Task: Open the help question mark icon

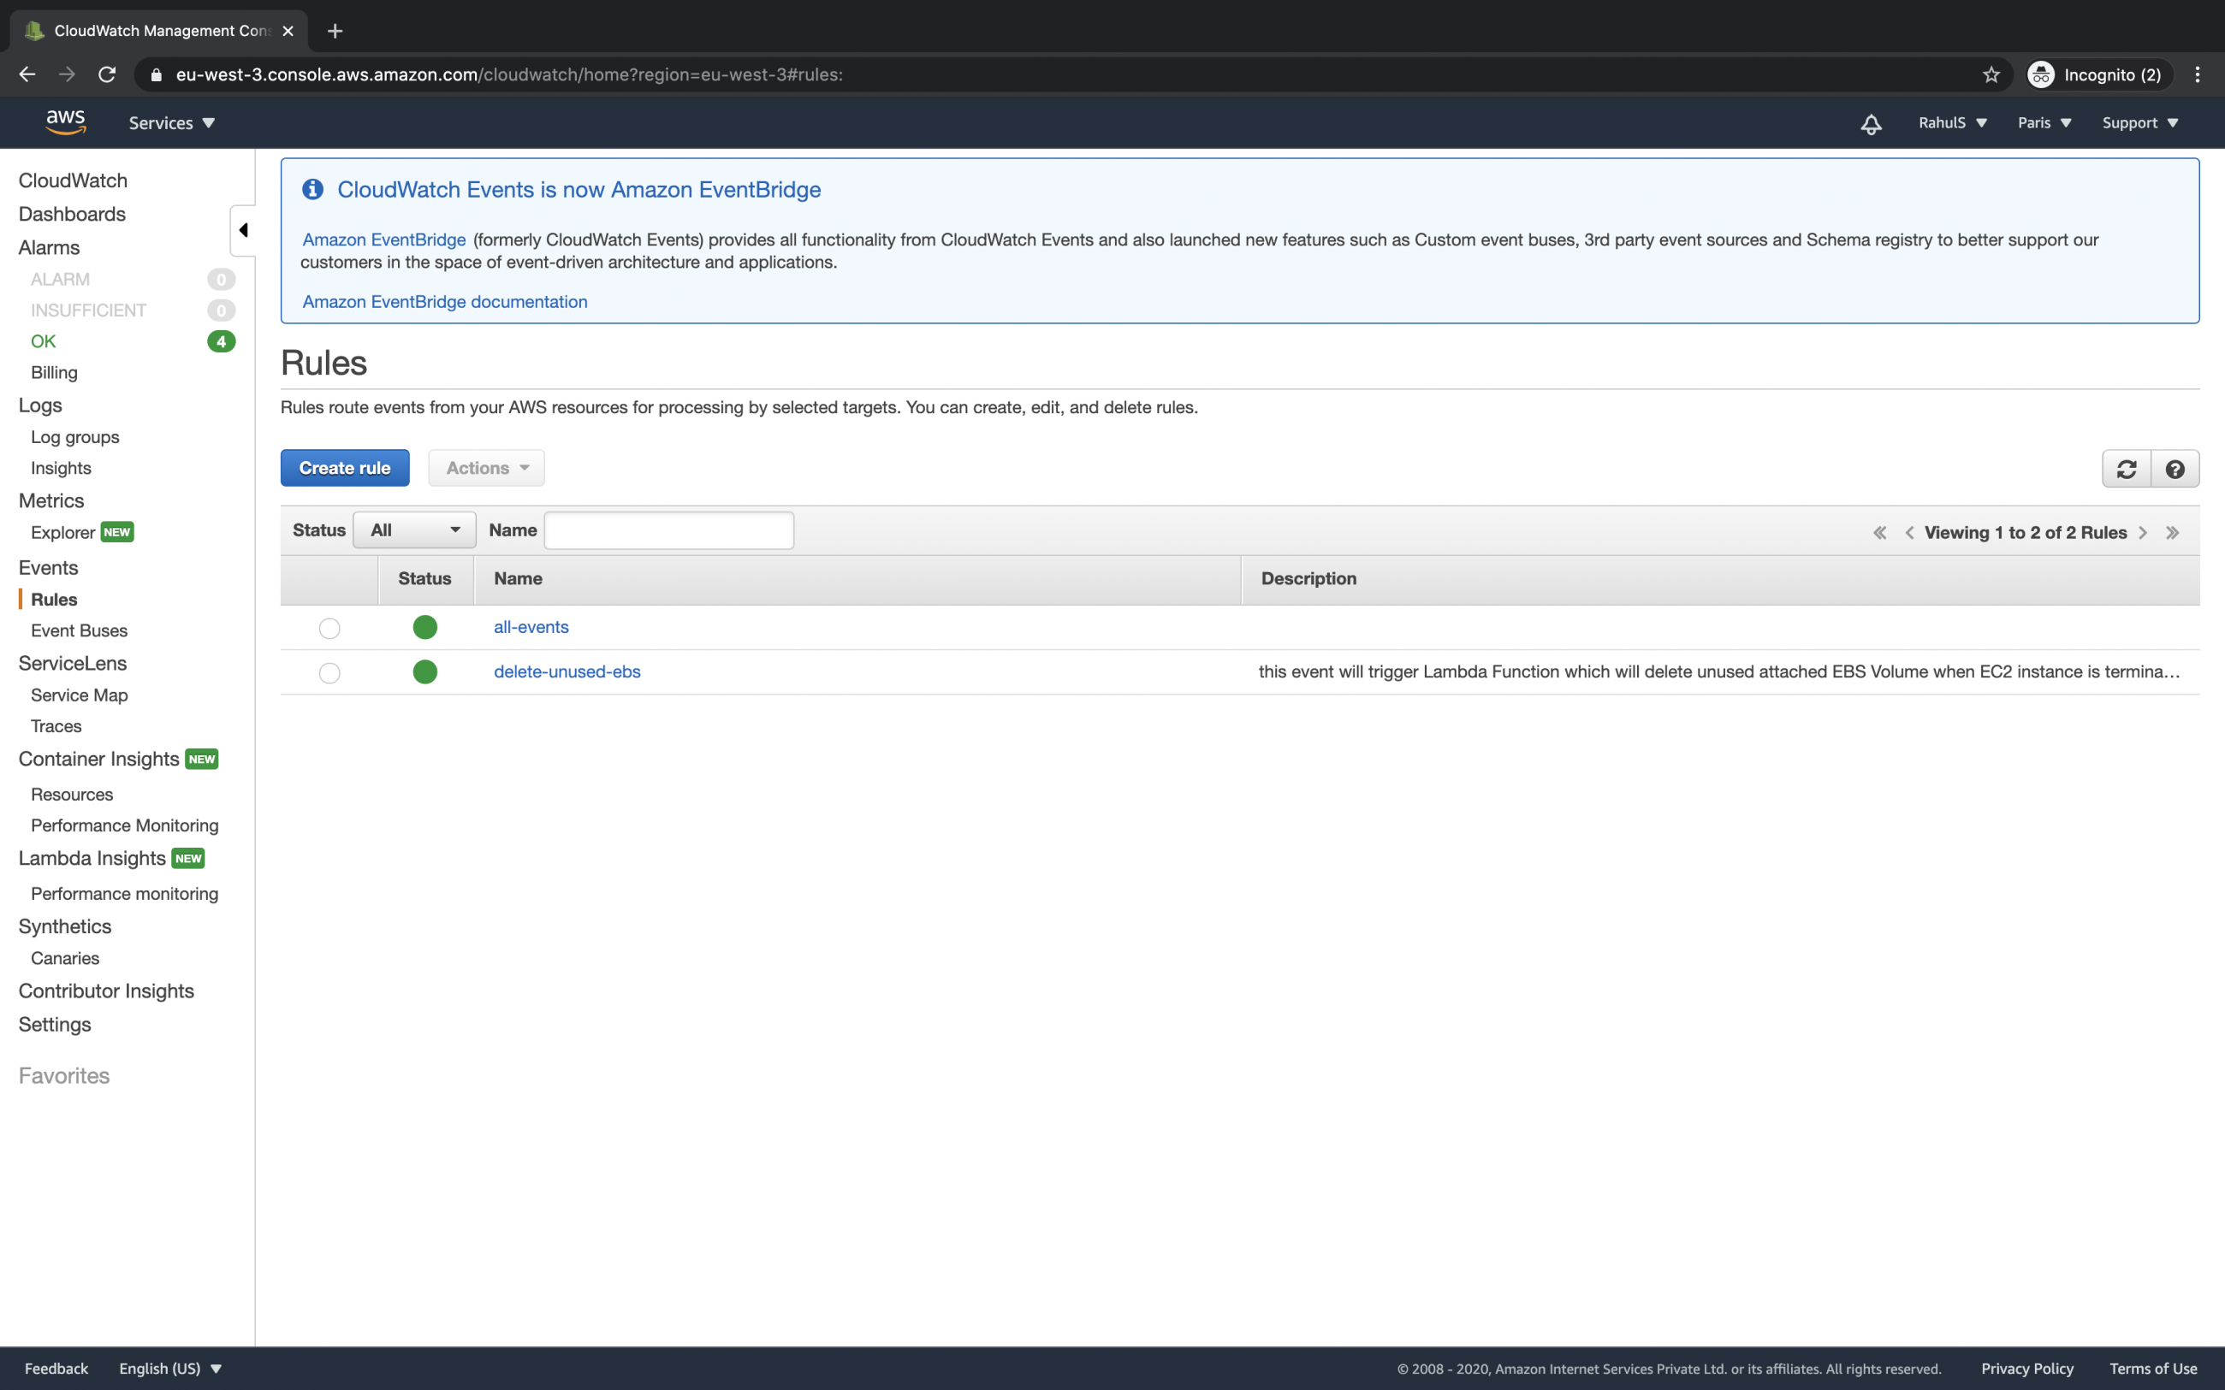Action: 2175,468
